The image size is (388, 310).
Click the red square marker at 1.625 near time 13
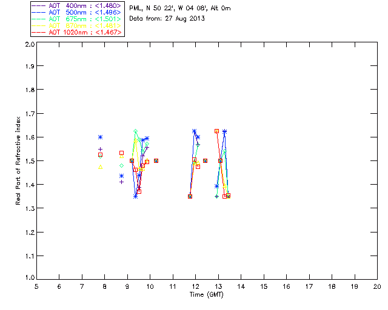click(217, 131)
